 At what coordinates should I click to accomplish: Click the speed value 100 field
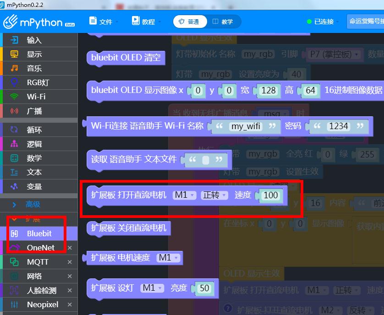[x=270, y=195]
